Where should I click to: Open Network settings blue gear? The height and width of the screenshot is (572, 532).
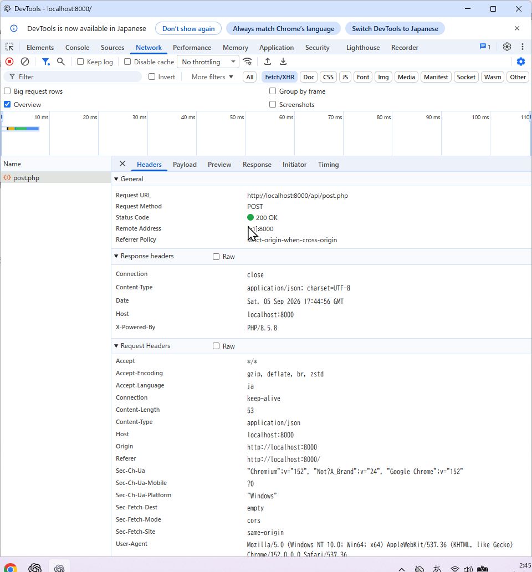[x=521, y=62]
